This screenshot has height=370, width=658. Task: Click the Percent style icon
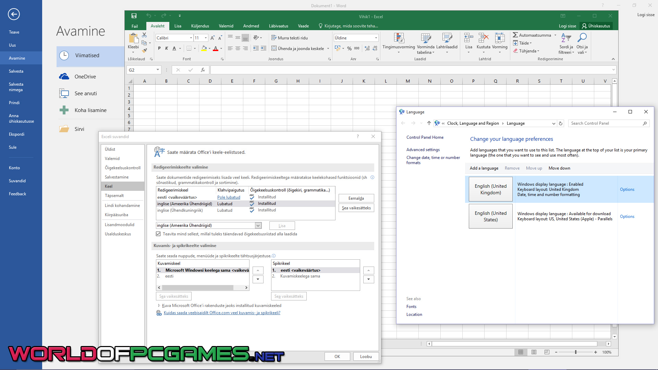(349, 48)
